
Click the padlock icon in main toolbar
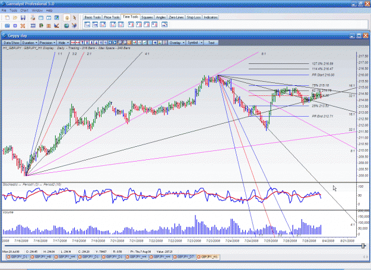(66, 18)
